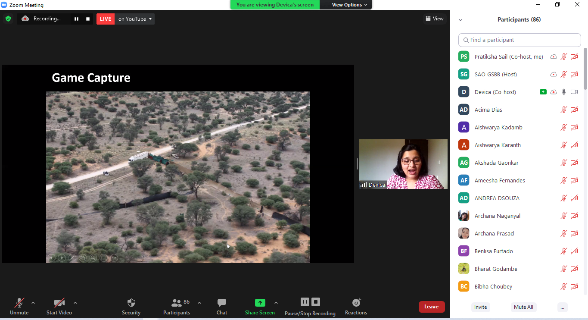The image size is (588, 320).
Task: Click the green Share Screen icon
Action: pos(260,303)
